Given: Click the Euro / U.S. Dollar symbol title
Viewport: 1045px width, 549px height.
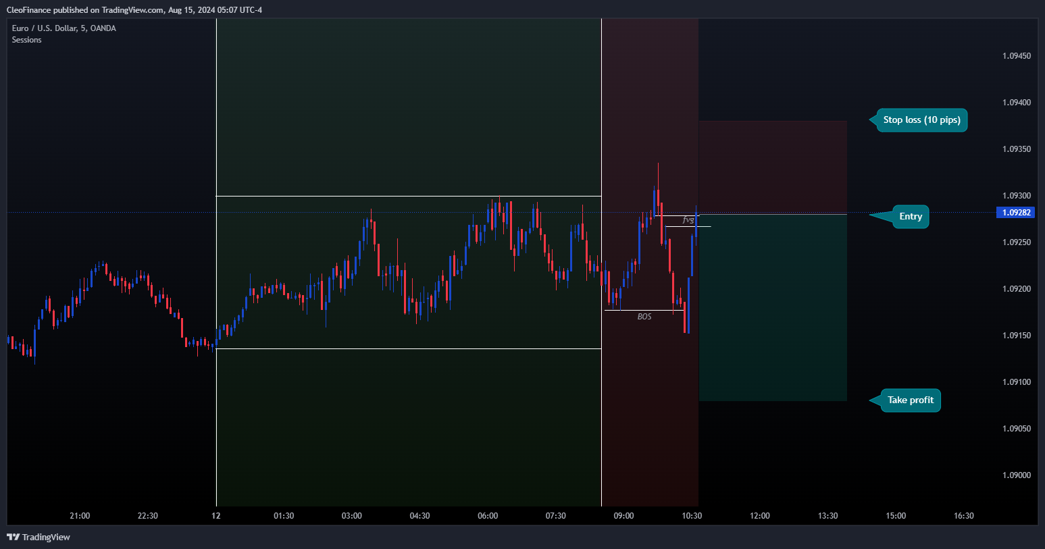Looking at the screenshot, I should point(63,28).
